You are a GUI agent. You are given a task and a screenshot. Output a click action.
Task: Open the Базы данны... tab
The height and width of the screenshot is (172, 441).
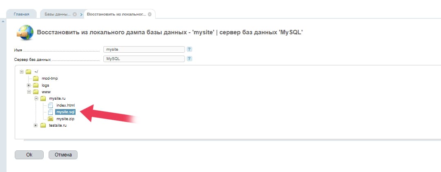coord(58,14)
